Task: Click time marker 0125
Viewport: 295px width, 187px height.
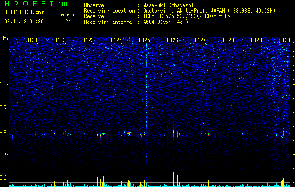Action: pyautogui.click(x=144, y=40)
